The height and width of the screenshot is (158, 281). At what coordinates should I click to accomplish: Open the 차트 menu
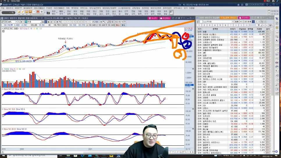[68, 8]
